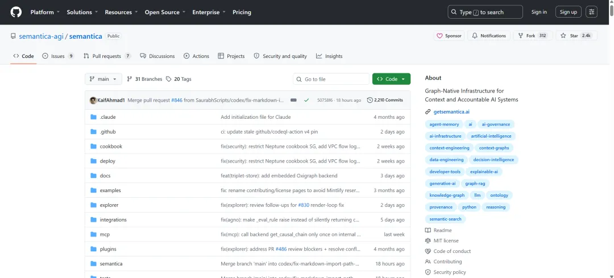Click the Sponsor button
The width and height of the screenshot is (614, 278).
click(x=449, y=36)
